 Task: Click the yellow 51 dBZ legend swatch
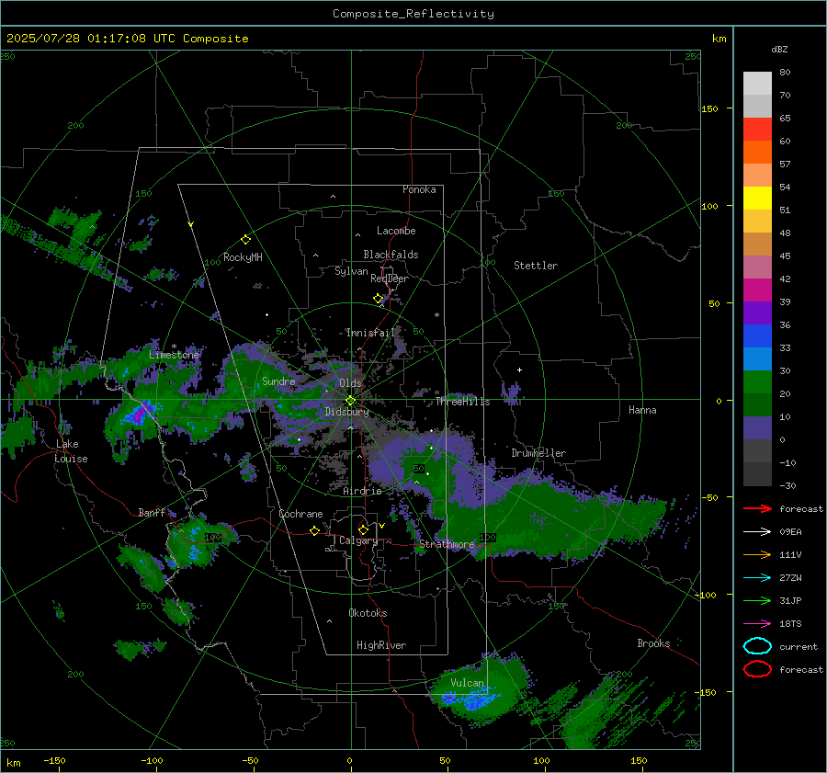(x=757, y=198)
